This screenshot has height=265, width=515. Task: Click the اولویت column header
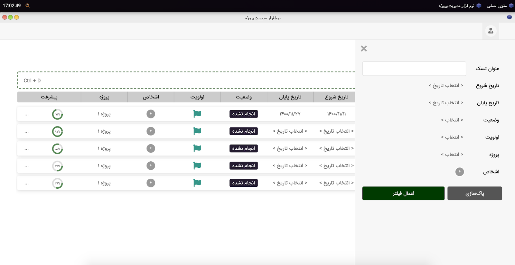point(197,97)
